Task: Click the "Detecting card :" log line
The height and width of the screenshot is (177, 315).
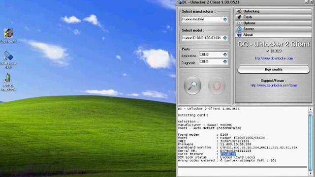Action: (x=193, y=115)
